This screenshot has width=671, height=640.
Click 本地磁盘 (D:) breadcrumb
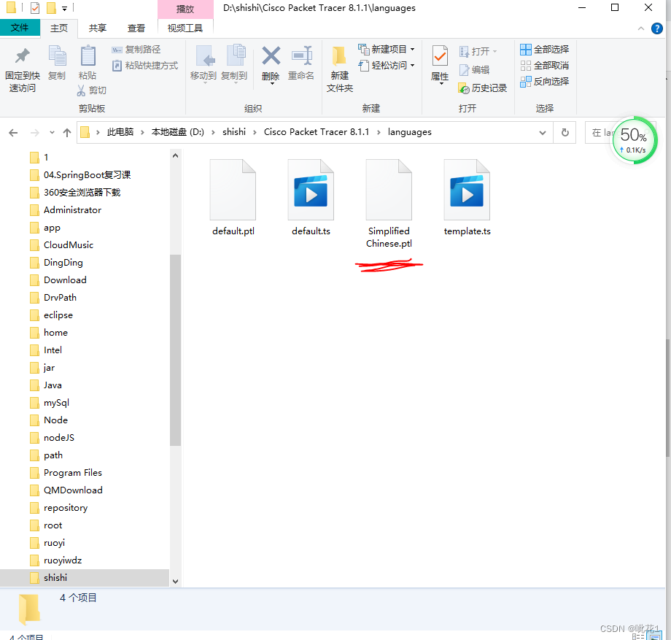(x=177, y=132)
